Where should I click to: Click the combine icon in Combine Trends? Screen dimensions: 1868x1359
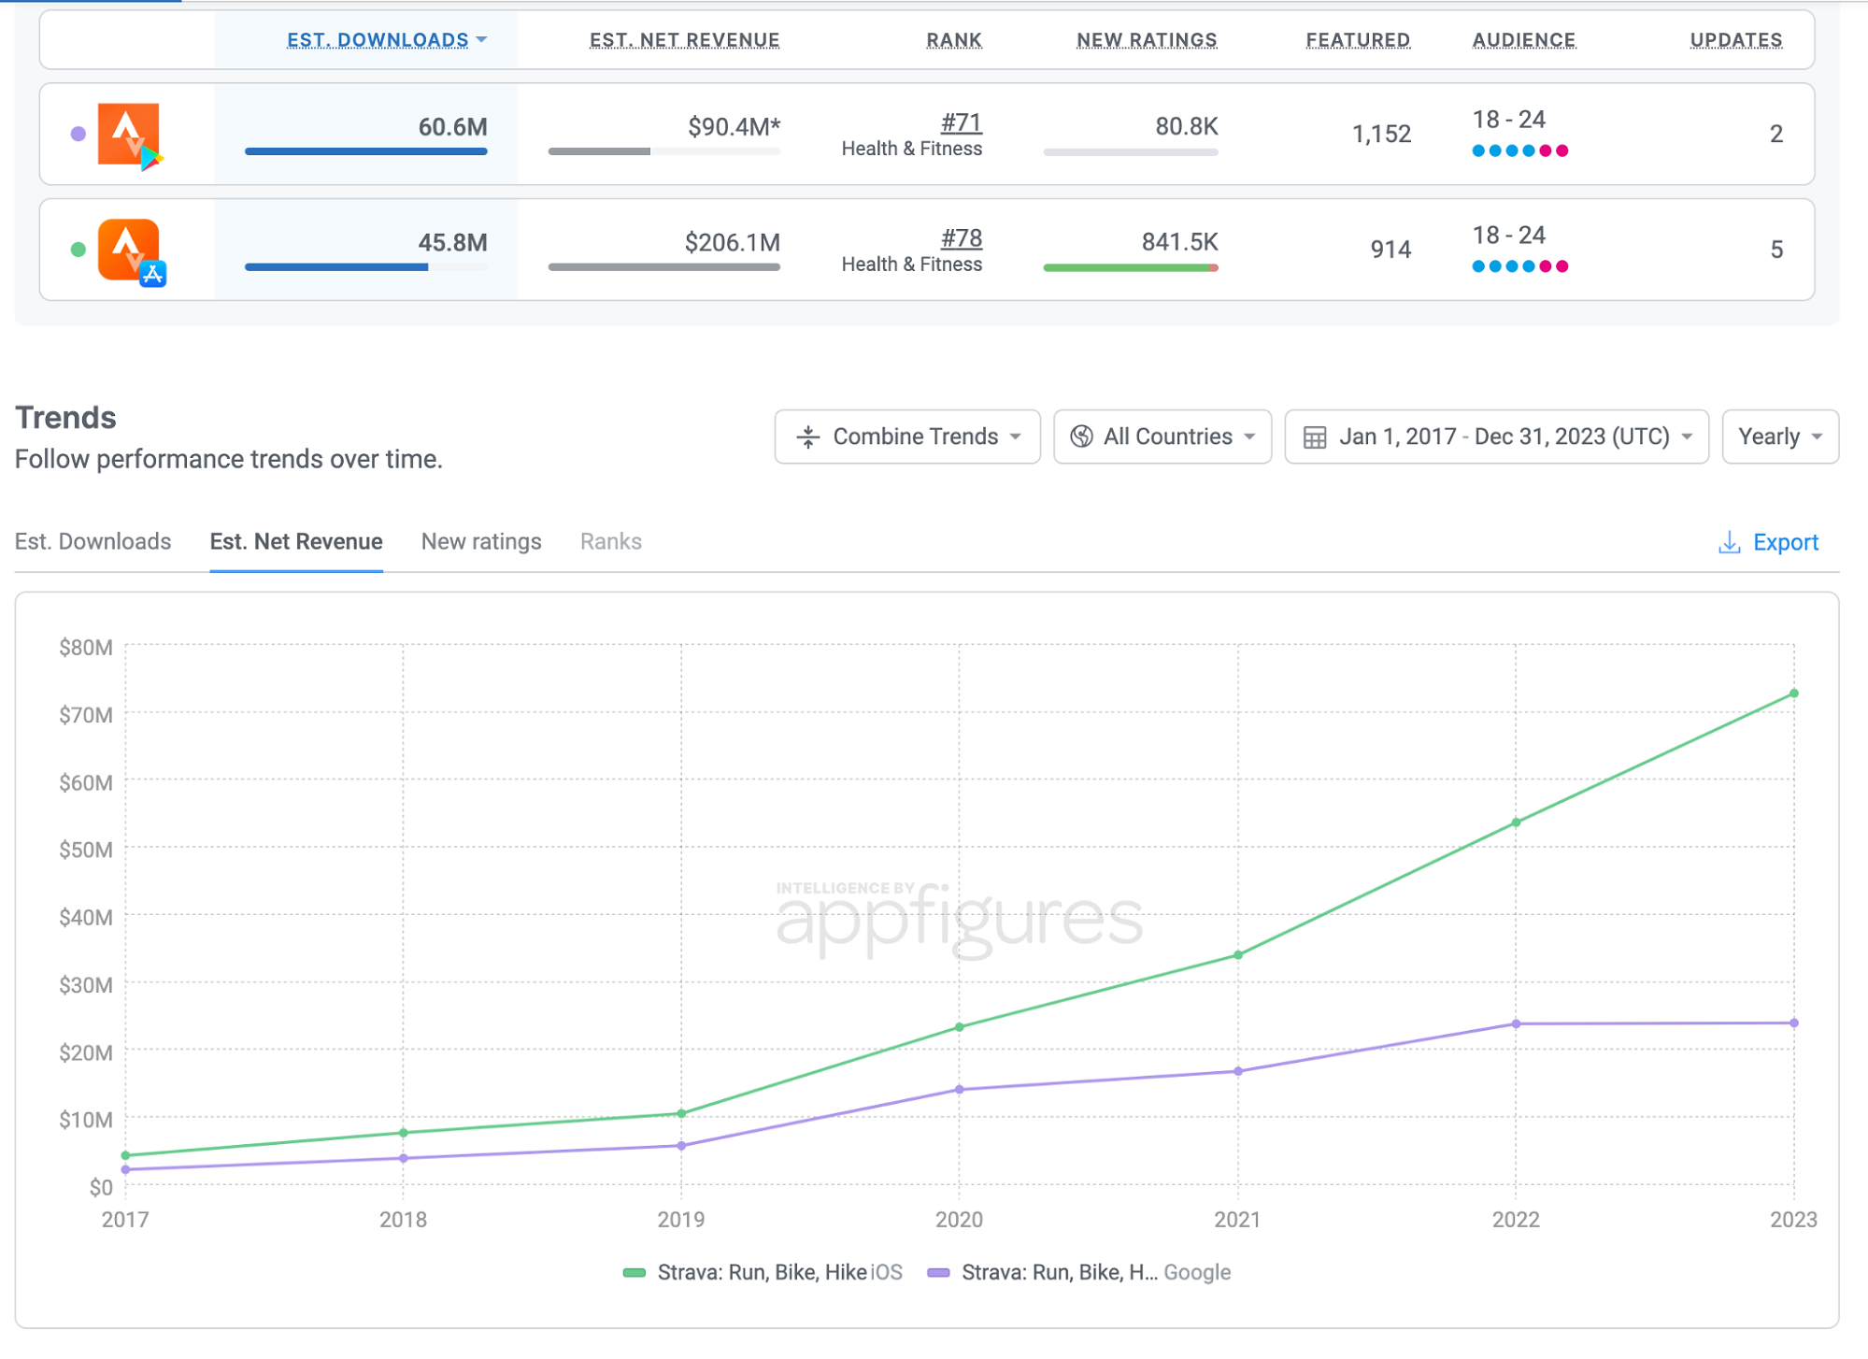point(808,436)
